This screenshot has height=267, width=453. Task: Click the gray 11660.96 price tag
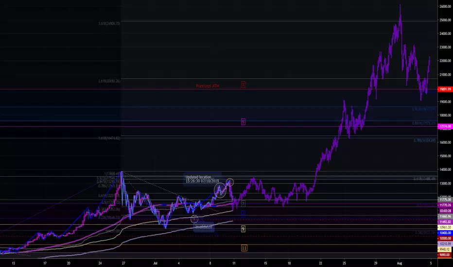[445, 216]
